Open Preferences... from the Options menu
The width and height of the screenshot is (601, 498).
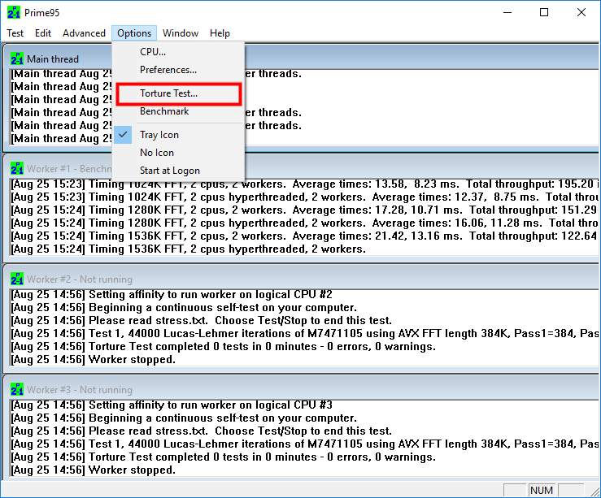click(x=168, y=70)
